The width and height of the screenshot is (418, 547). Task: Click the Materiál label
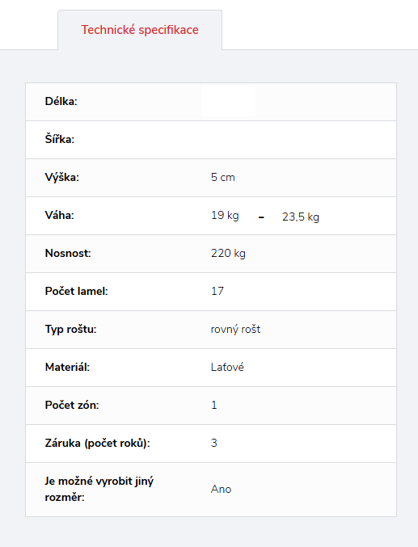[67, 368]
